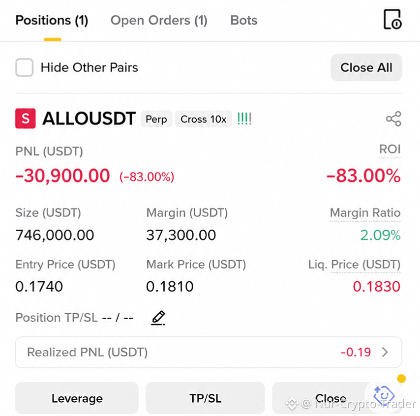Adjust position with Leverage button
The height and width of the screenshot is (416, 420).
[x=77, y=398]
